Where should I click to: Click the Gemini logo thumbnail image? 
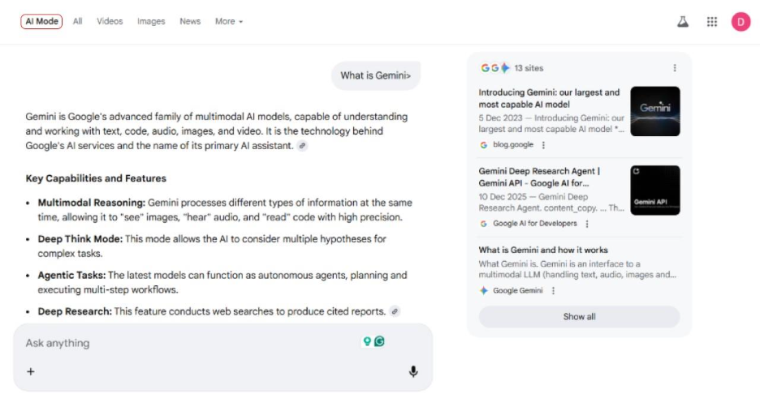654,111
